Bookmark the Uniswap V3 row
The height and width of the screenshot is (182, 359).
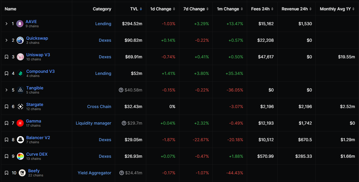pos(7,57)
